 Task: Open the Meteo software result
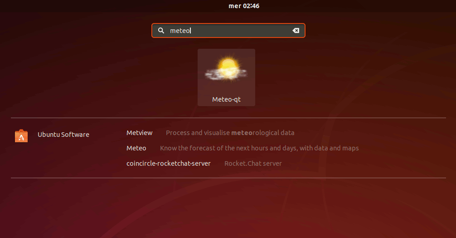pyautogui.click(x=136, y=148)
